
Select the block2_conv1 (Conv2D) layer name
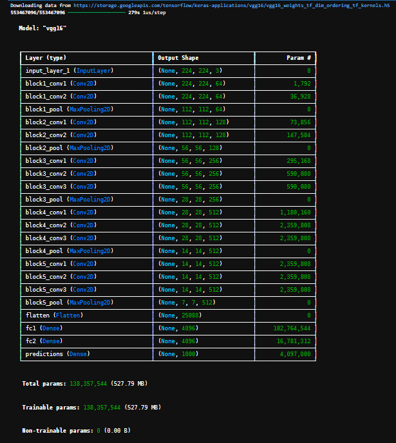(x=61, y=122)
